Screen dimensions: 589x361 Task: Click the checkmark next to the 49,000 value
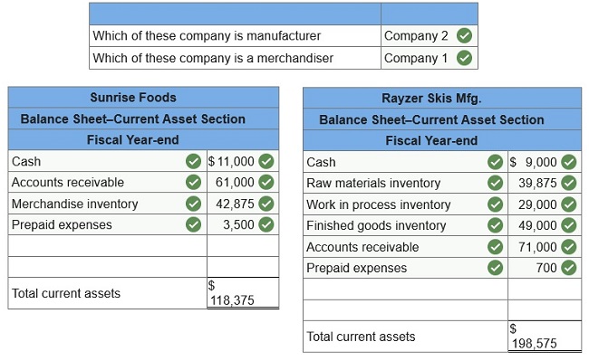tap(569, 225)
